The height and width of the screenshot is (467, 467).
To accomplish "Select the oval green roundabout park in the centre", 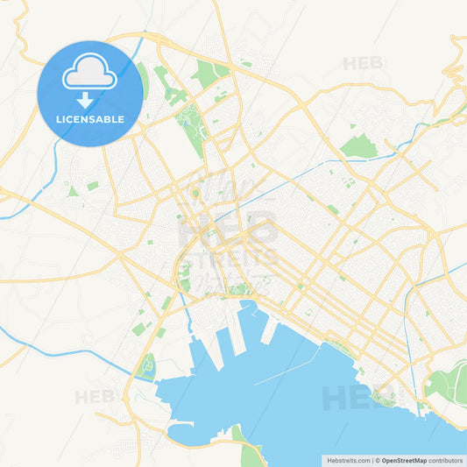I will point(195,194).
